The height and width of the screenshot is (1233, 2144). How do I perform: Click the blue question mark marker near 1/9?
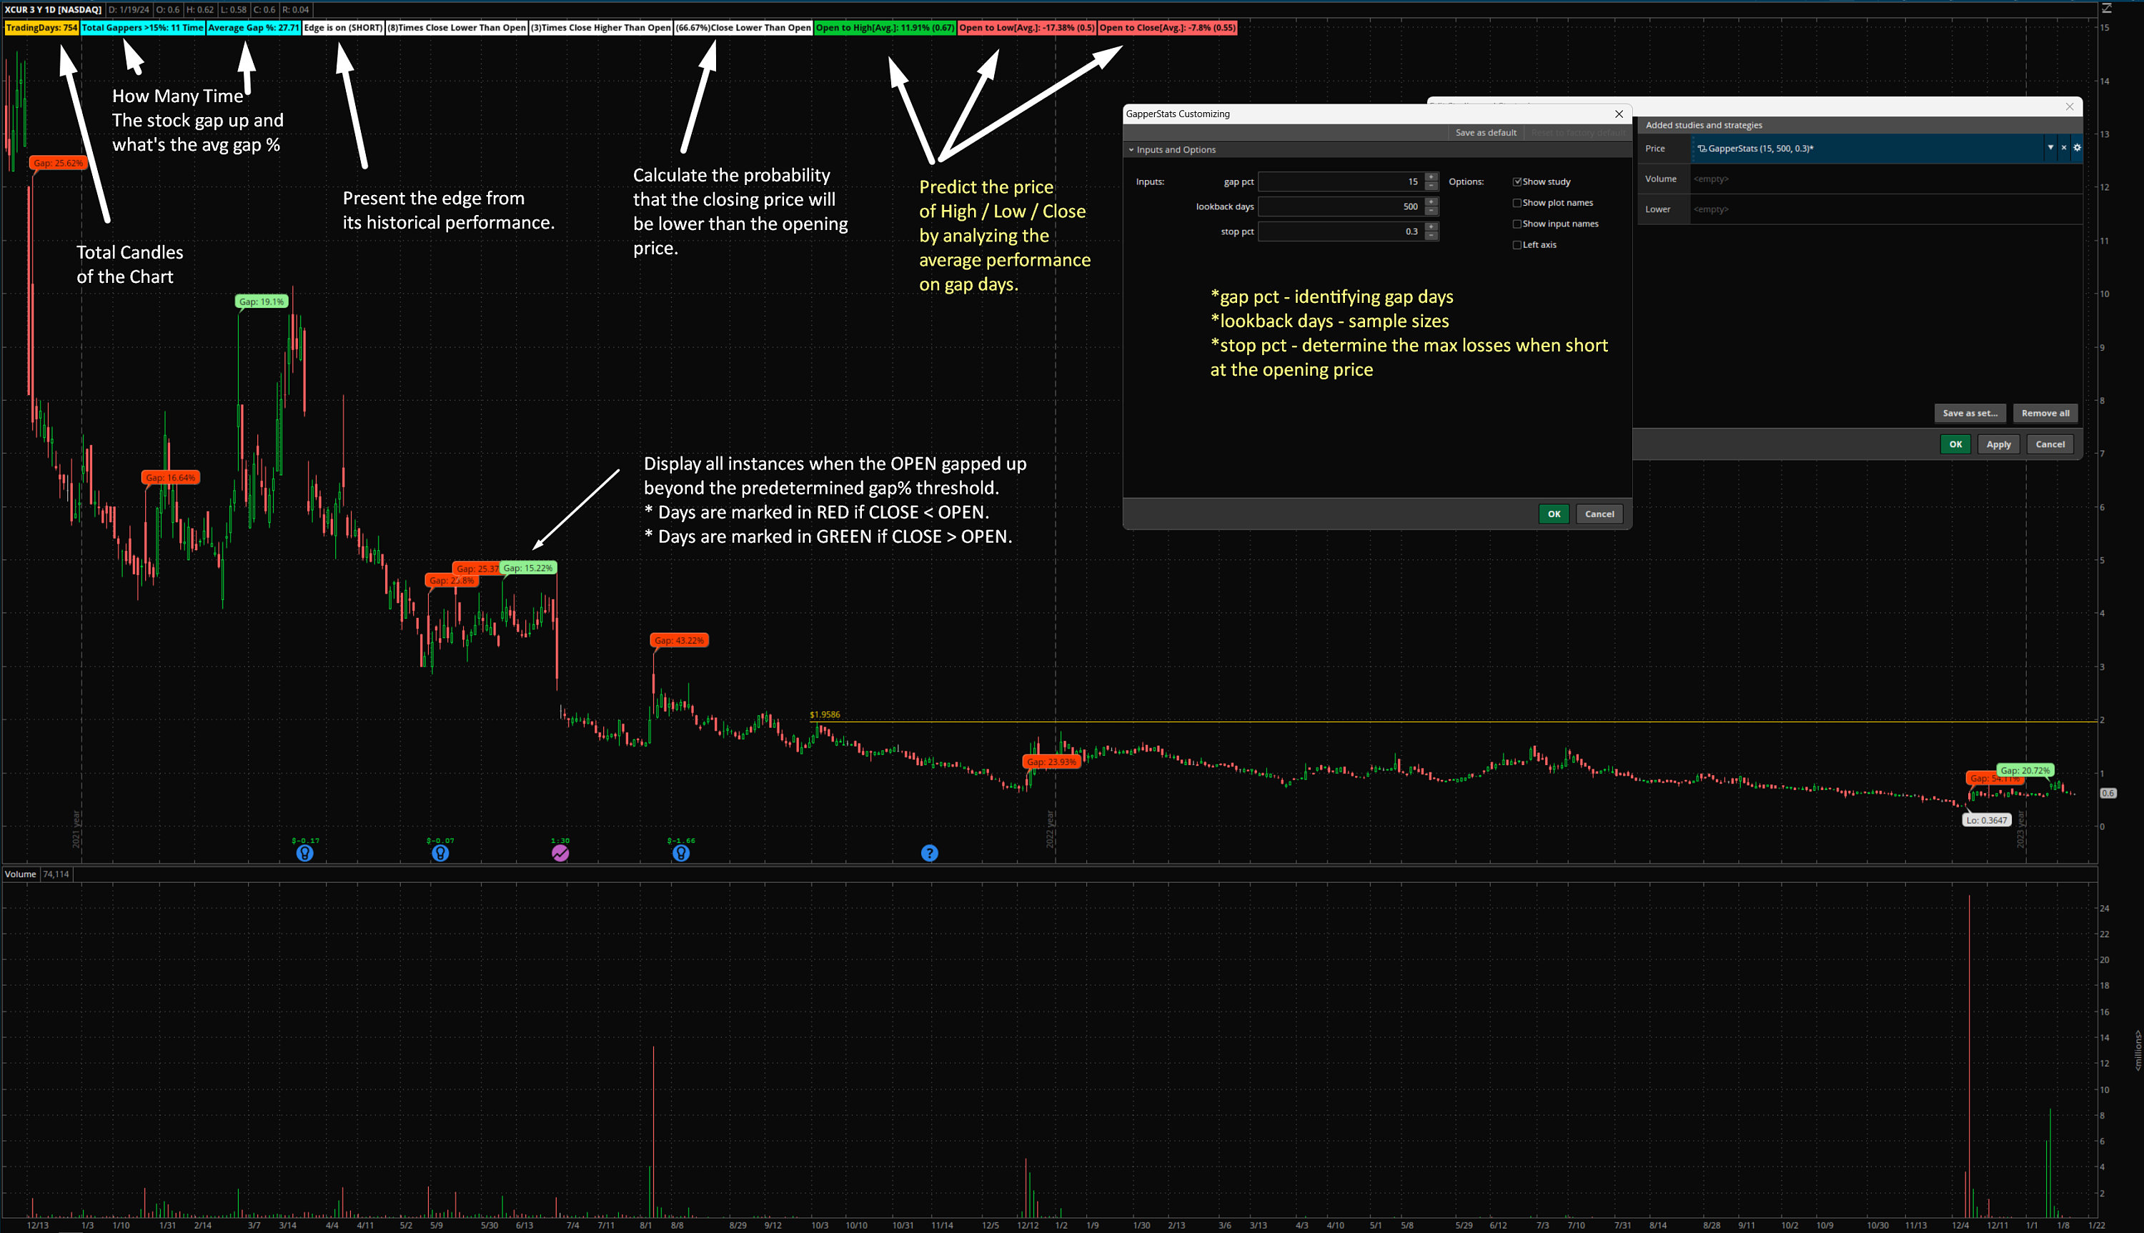(929, 854)
